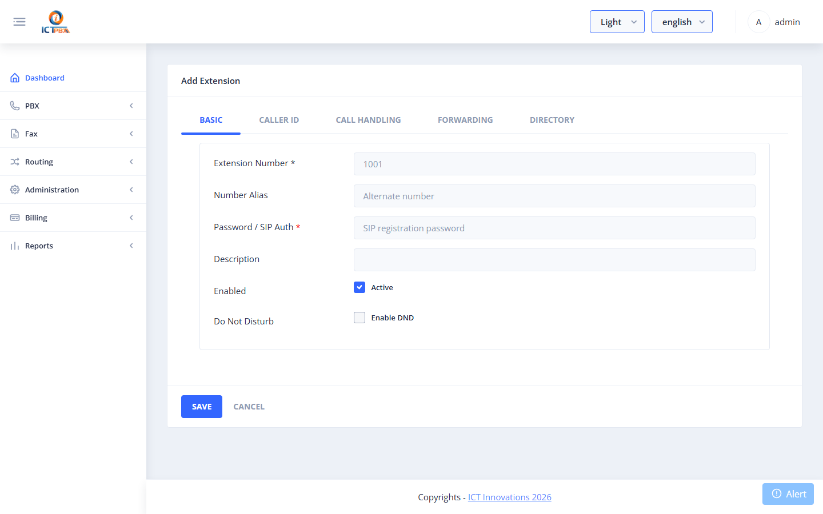Uncheck the Active enabled checkbox
This screenshot has height=514, width=823.
pyautogui.click(x=359, y=287)
